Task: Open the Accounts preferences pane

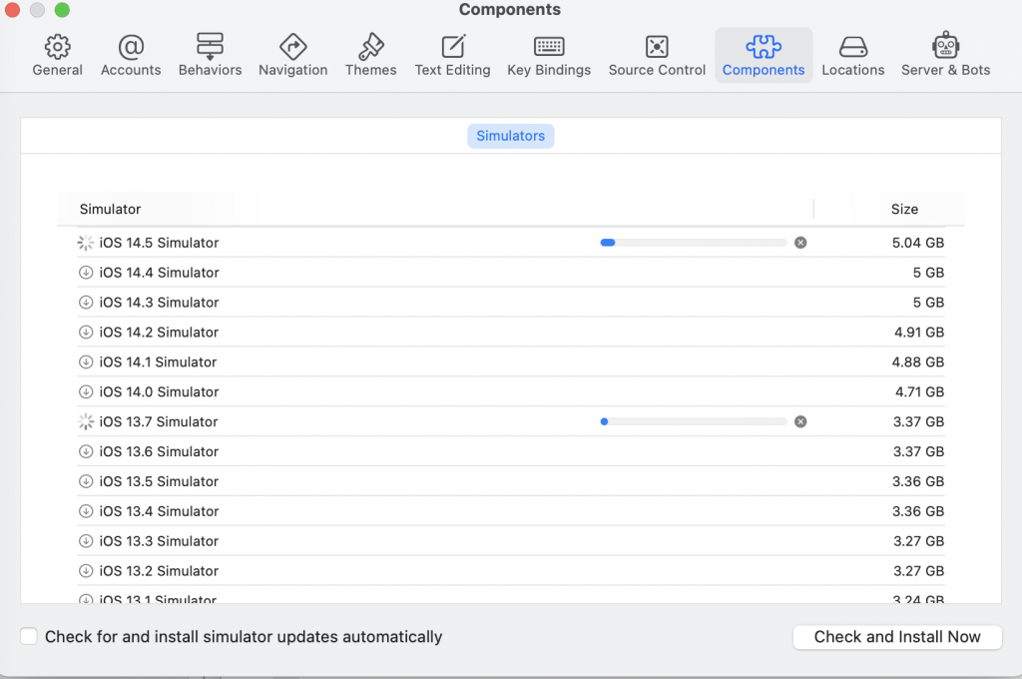Action: coord(131,56)
